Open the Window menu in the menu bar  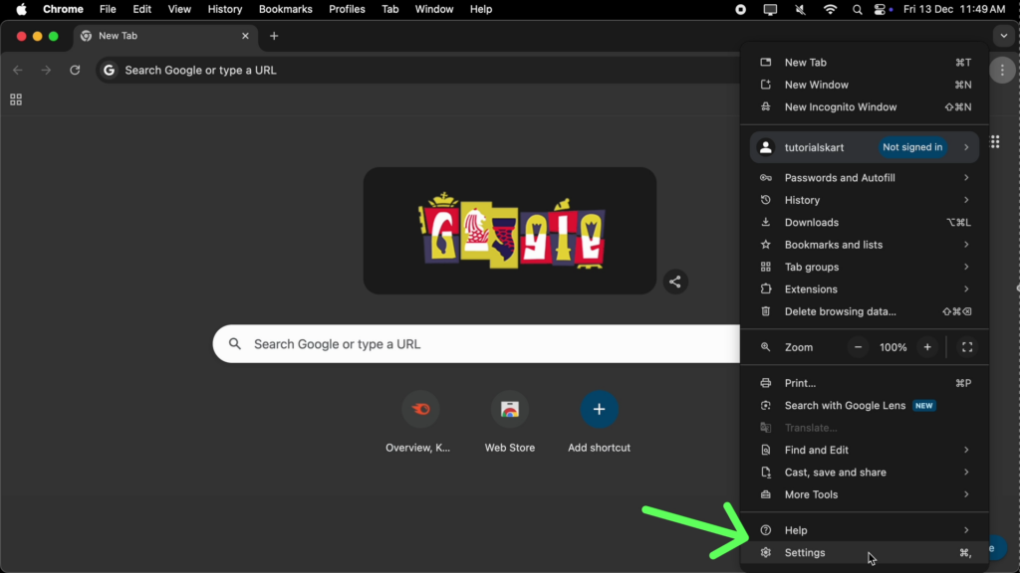pos(434,9)
